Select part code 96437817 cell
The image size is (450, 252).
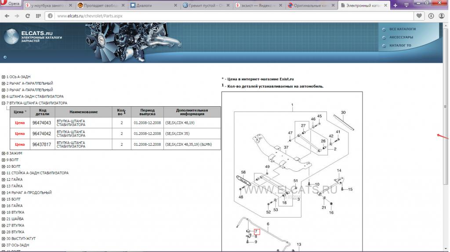pos(42,144)
